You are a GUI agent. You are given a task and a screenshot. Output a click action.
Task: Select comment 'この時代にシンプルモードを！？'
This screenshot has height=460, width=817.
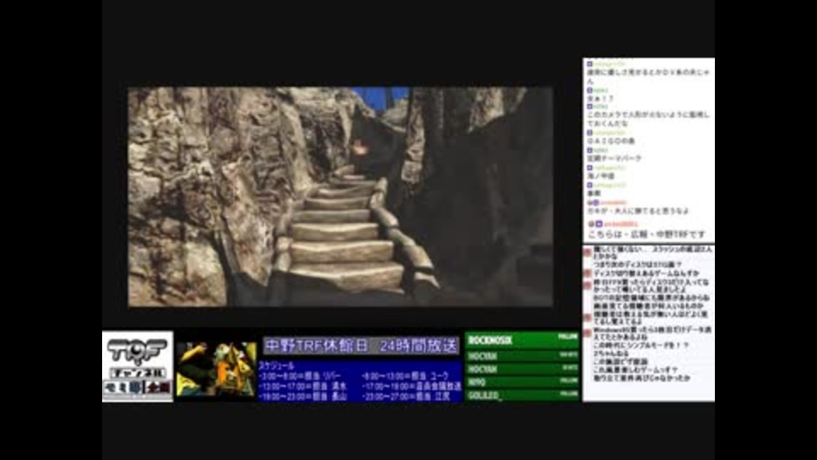click(x=641, y=345)
